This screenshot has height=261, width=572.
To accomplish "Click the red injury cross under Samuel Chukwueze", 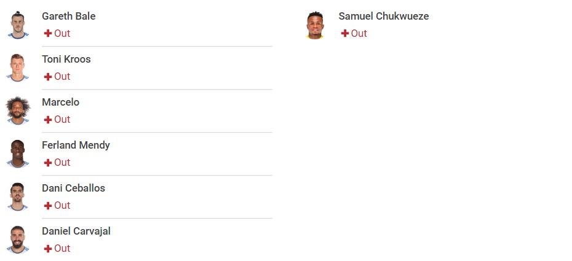I will 344,34.
